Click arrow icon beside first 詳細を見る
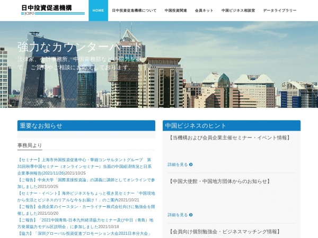The image size is (318, 238). pos(191,164)
